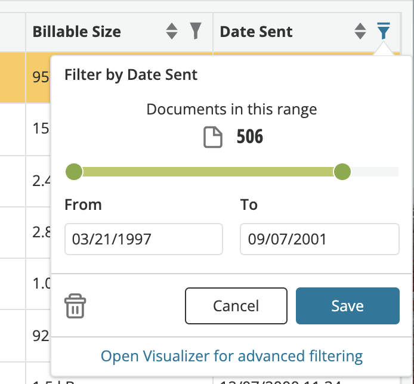Delete the filter with trash icon
This screenshot has height=384, width=414.
coord(75,306)
